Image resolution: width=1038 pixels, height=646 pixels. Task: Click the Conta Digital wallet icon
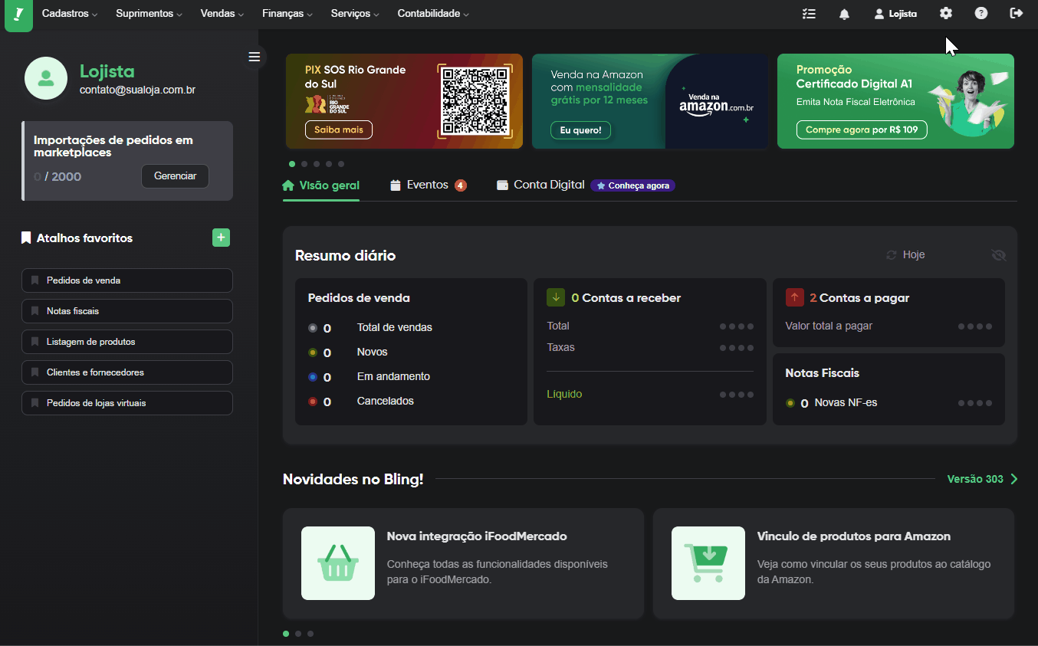pos(503,185)
